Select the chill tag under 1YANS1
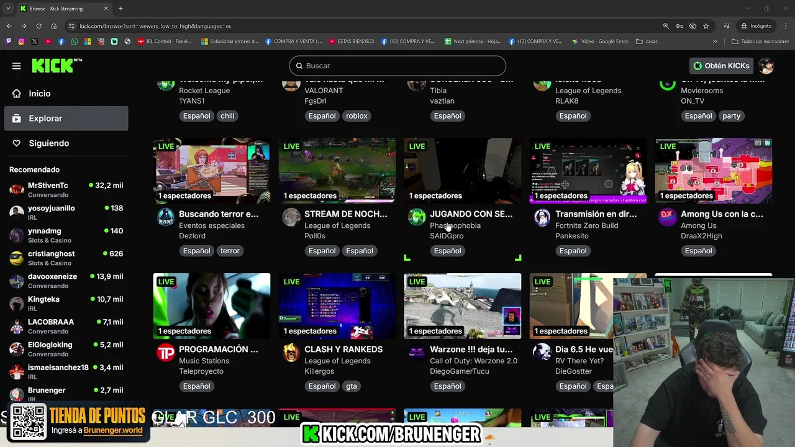Viewport: 795px width, 447px height. pyautogui.click(x=227, y=116)
